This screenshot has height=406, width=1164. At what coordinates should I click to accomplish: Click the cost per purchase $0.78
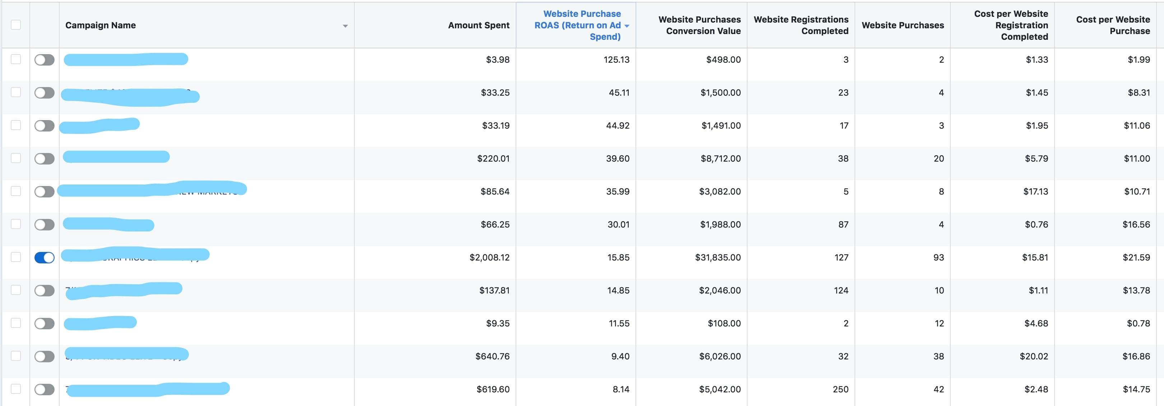pyautogui.click(x=1138, y=324)
